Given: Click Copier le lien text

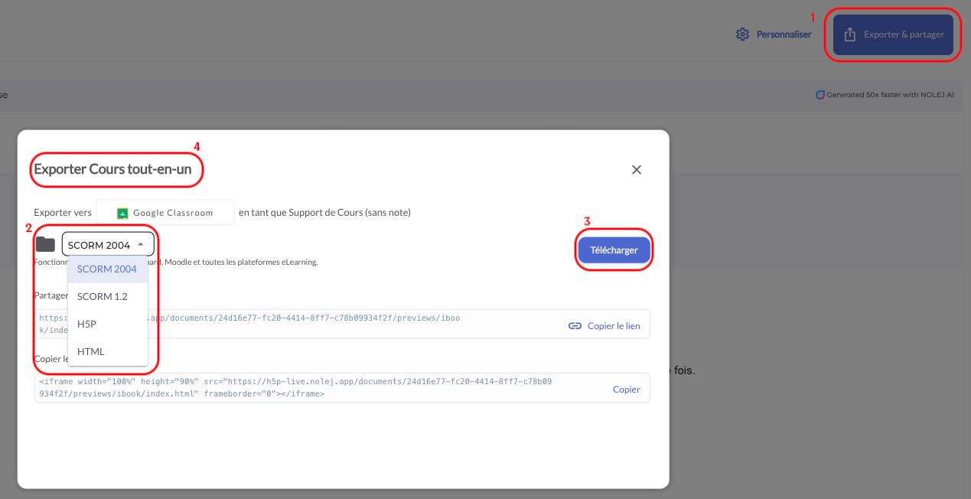Looking at the screenshot, I should point(613,325).
